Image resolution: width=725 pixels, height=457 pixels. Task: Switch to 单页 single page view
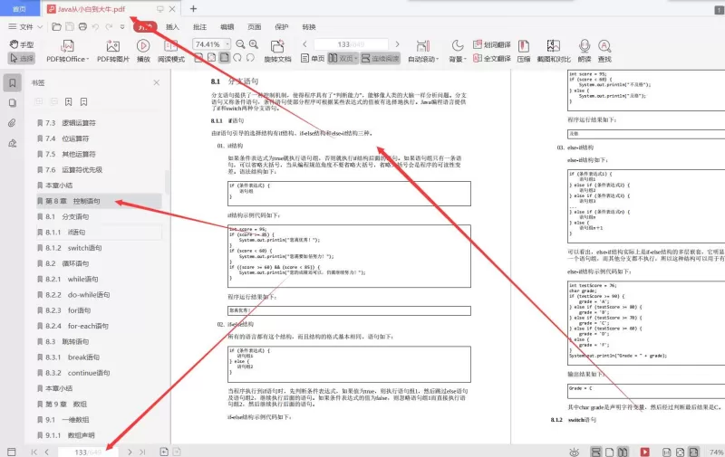313,59
